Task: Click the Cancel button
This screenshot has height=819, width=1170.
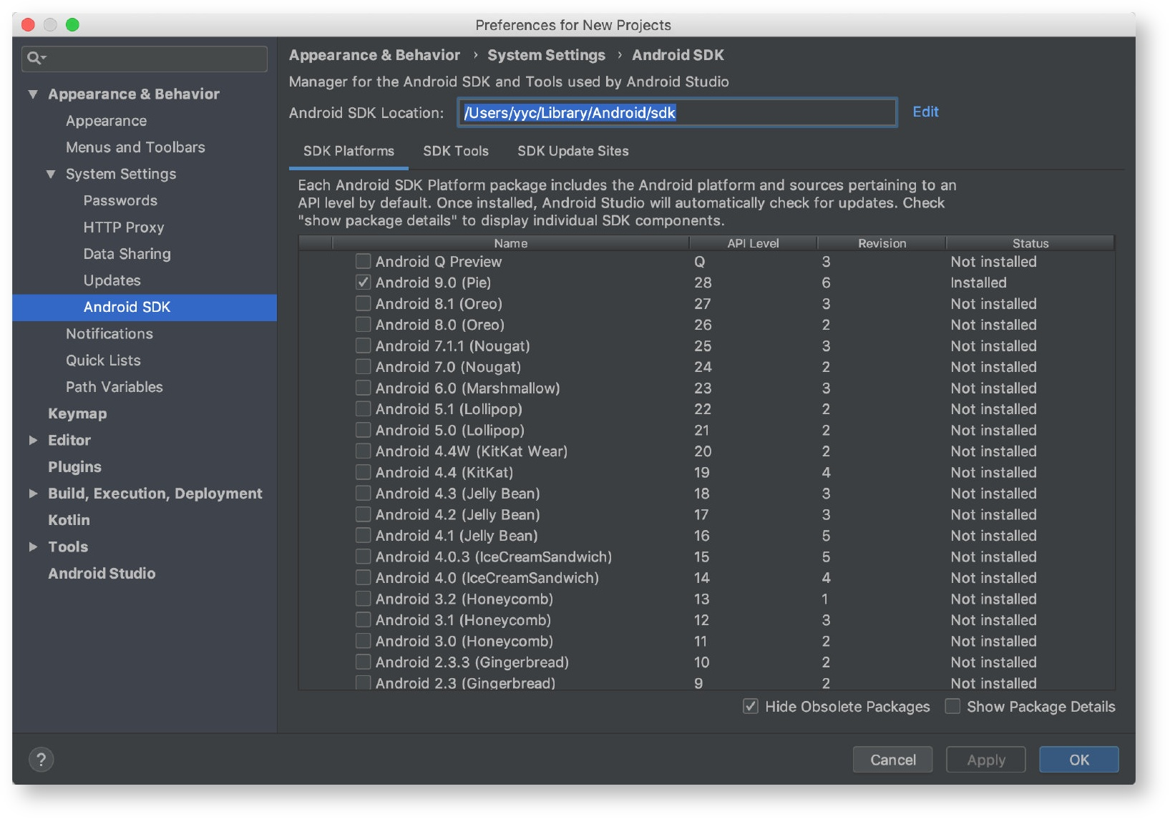Action: [x=892, y=760]
